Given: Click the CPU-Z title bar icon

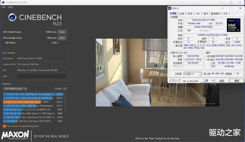Looking at the screenshot, I should (169, 9).
